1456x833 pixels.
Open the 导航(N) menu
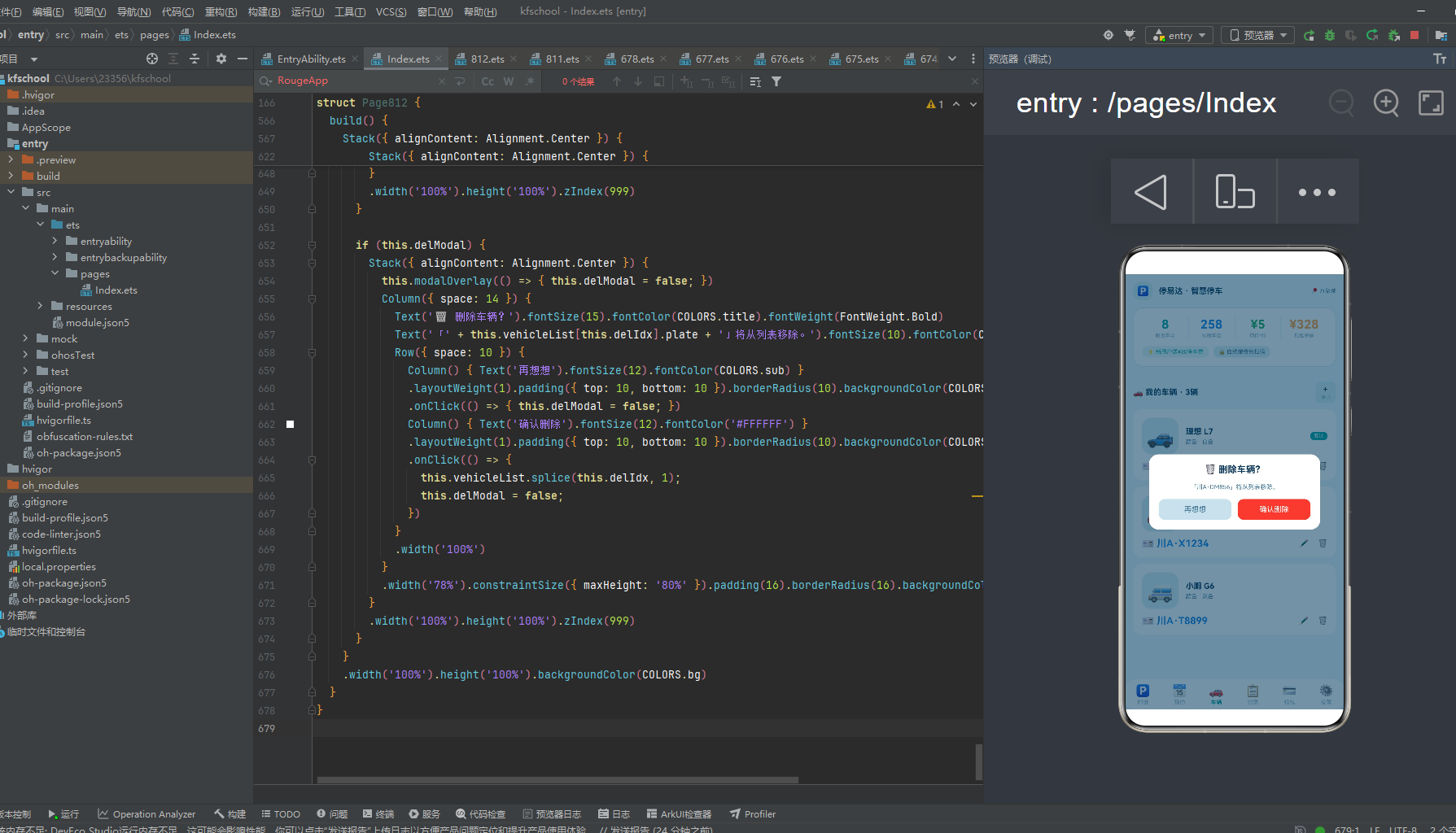point(133,11)
